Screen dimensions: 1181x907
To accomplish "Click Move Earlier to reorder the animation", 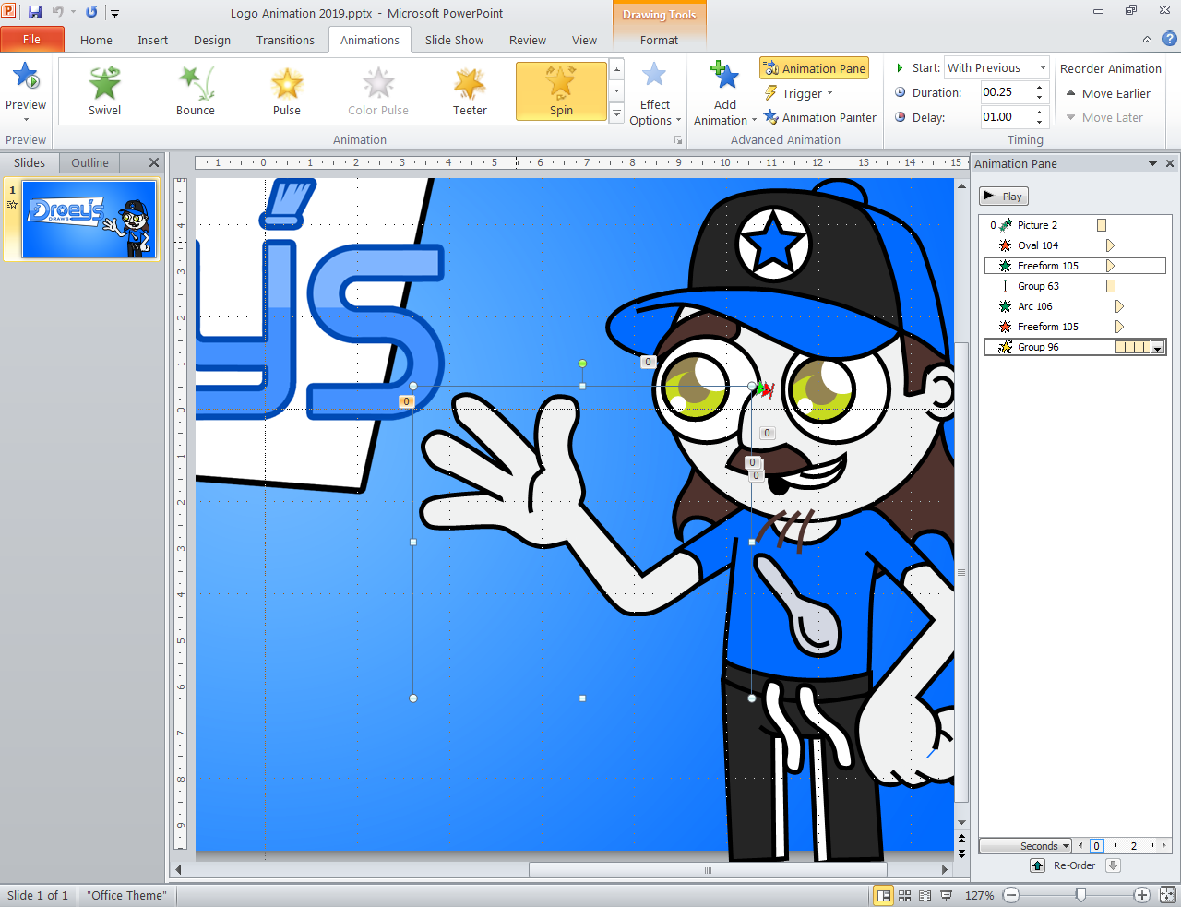I will (x=1108, y=93).
